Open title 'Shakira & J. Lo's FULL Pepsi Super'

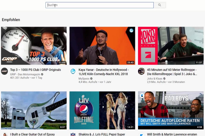[102, 134]
